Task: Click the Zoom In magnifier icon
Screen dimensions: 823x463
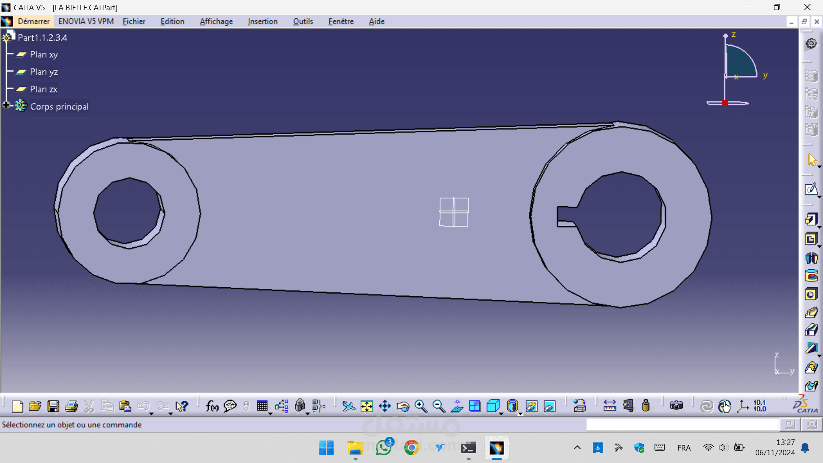Action: pyautogui.click(x=421, y=406)
